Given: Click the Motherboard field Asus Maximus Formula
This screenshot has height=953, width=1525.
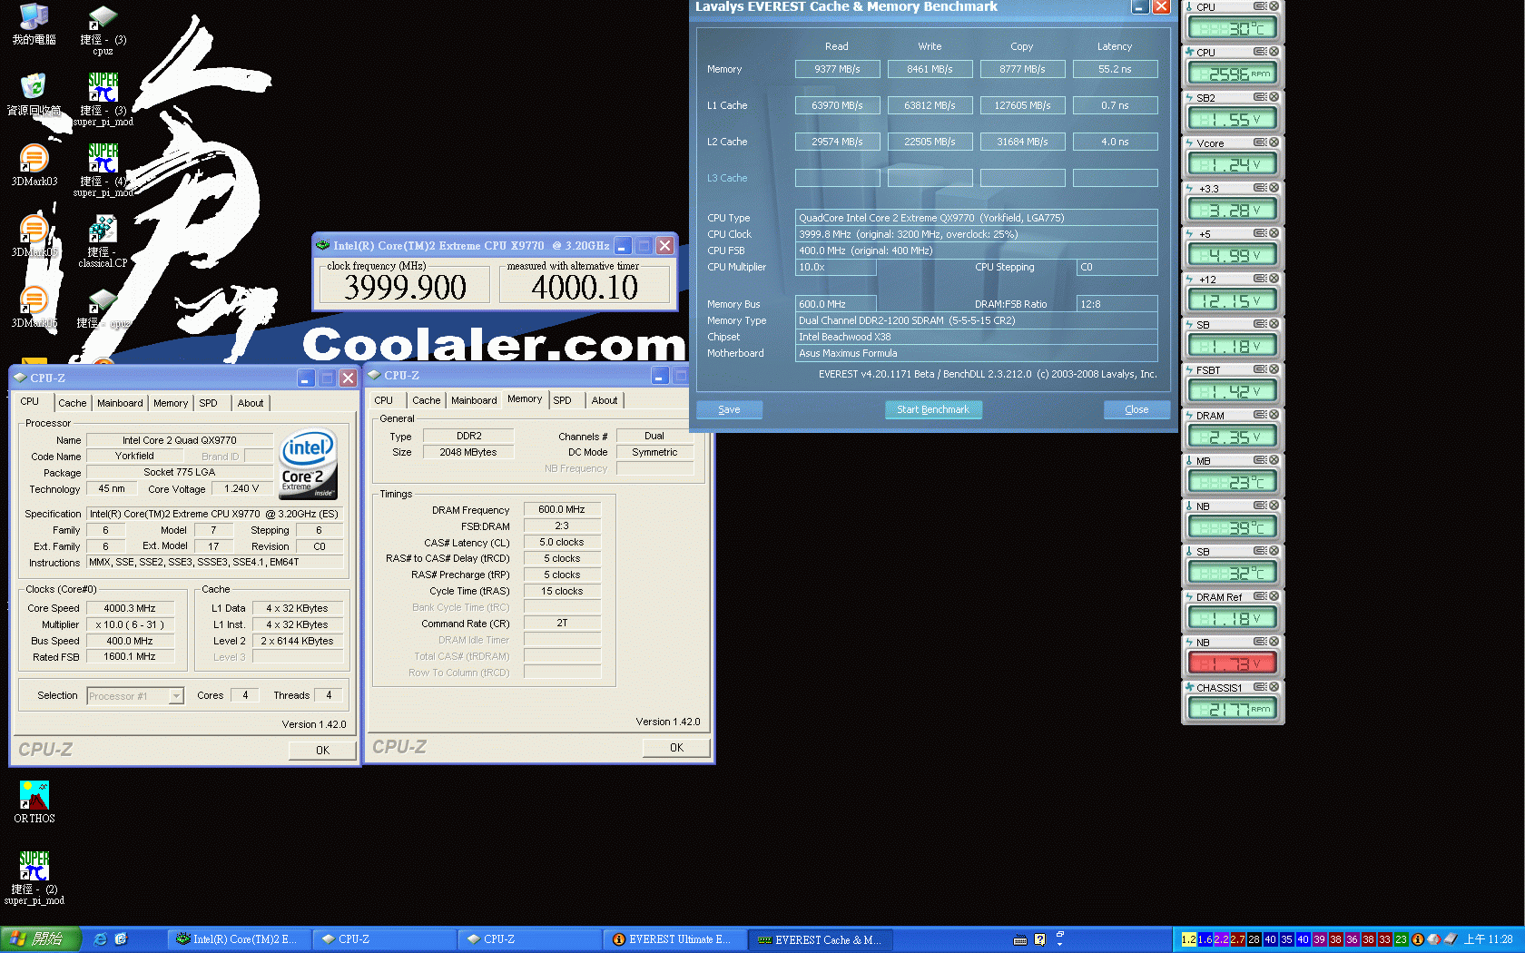Looking at the screenshot, I should [976, 353].
